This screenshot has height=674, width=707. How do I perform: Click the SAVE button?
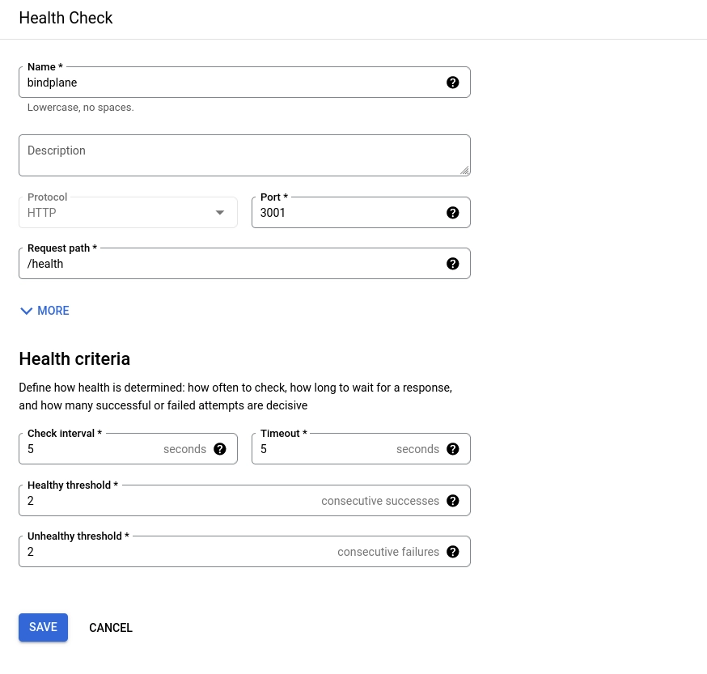[x=43, y=627]
